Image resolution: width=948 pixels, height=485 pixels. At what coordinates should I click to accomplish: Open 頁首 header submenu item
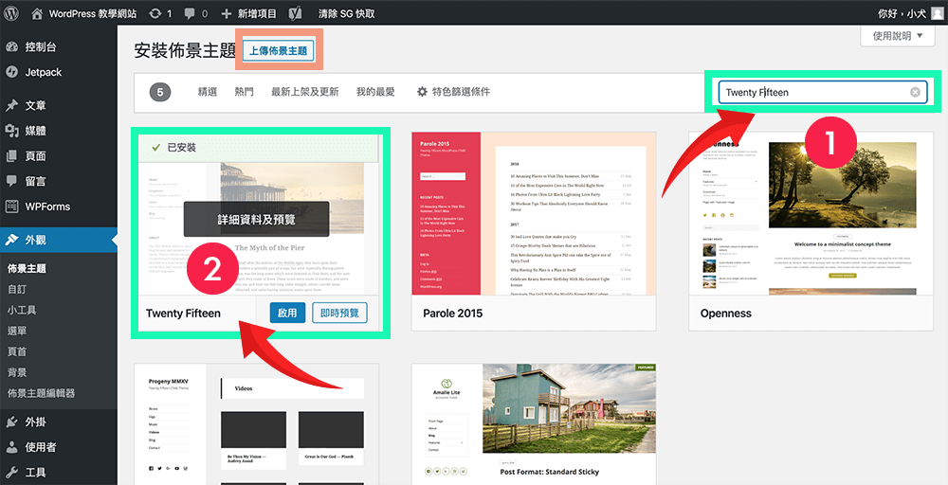(17, 351)
